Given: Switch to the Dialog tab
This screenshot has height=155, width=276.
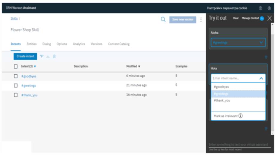Looking at the screenshot, I should [x=46, y=44].
